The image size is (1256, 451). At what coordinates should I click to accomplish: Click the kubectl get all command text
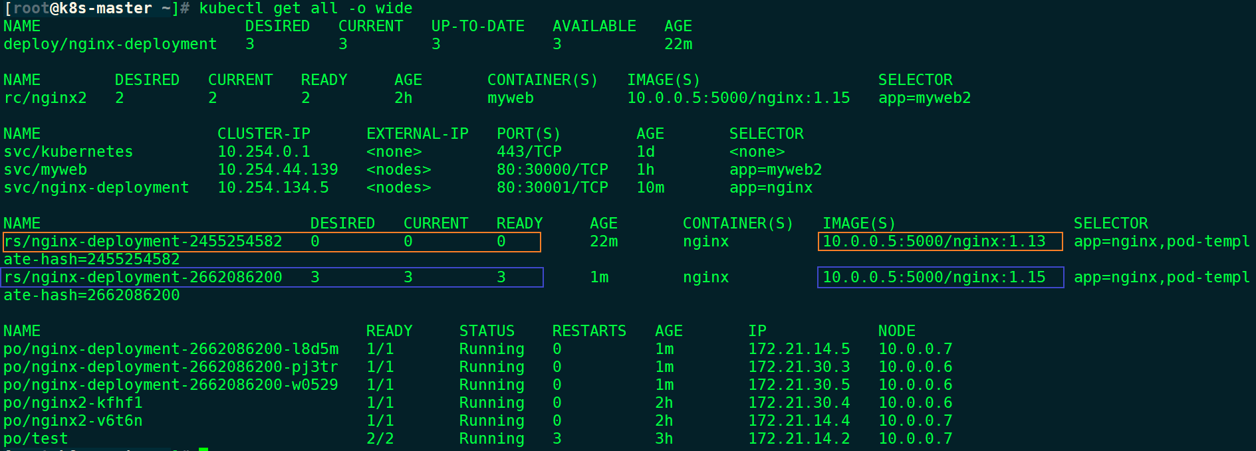pyautogui.click(x=305, y=9)
